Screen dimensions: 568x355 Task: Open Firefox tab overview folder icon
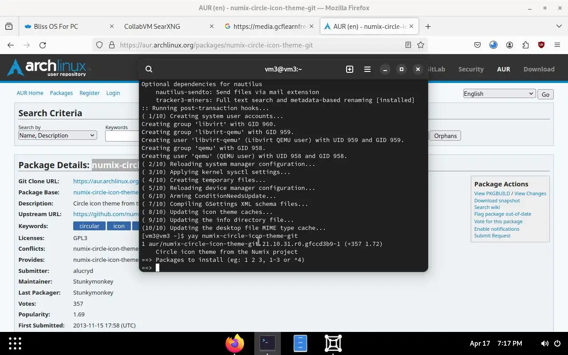tap(9, 27)
